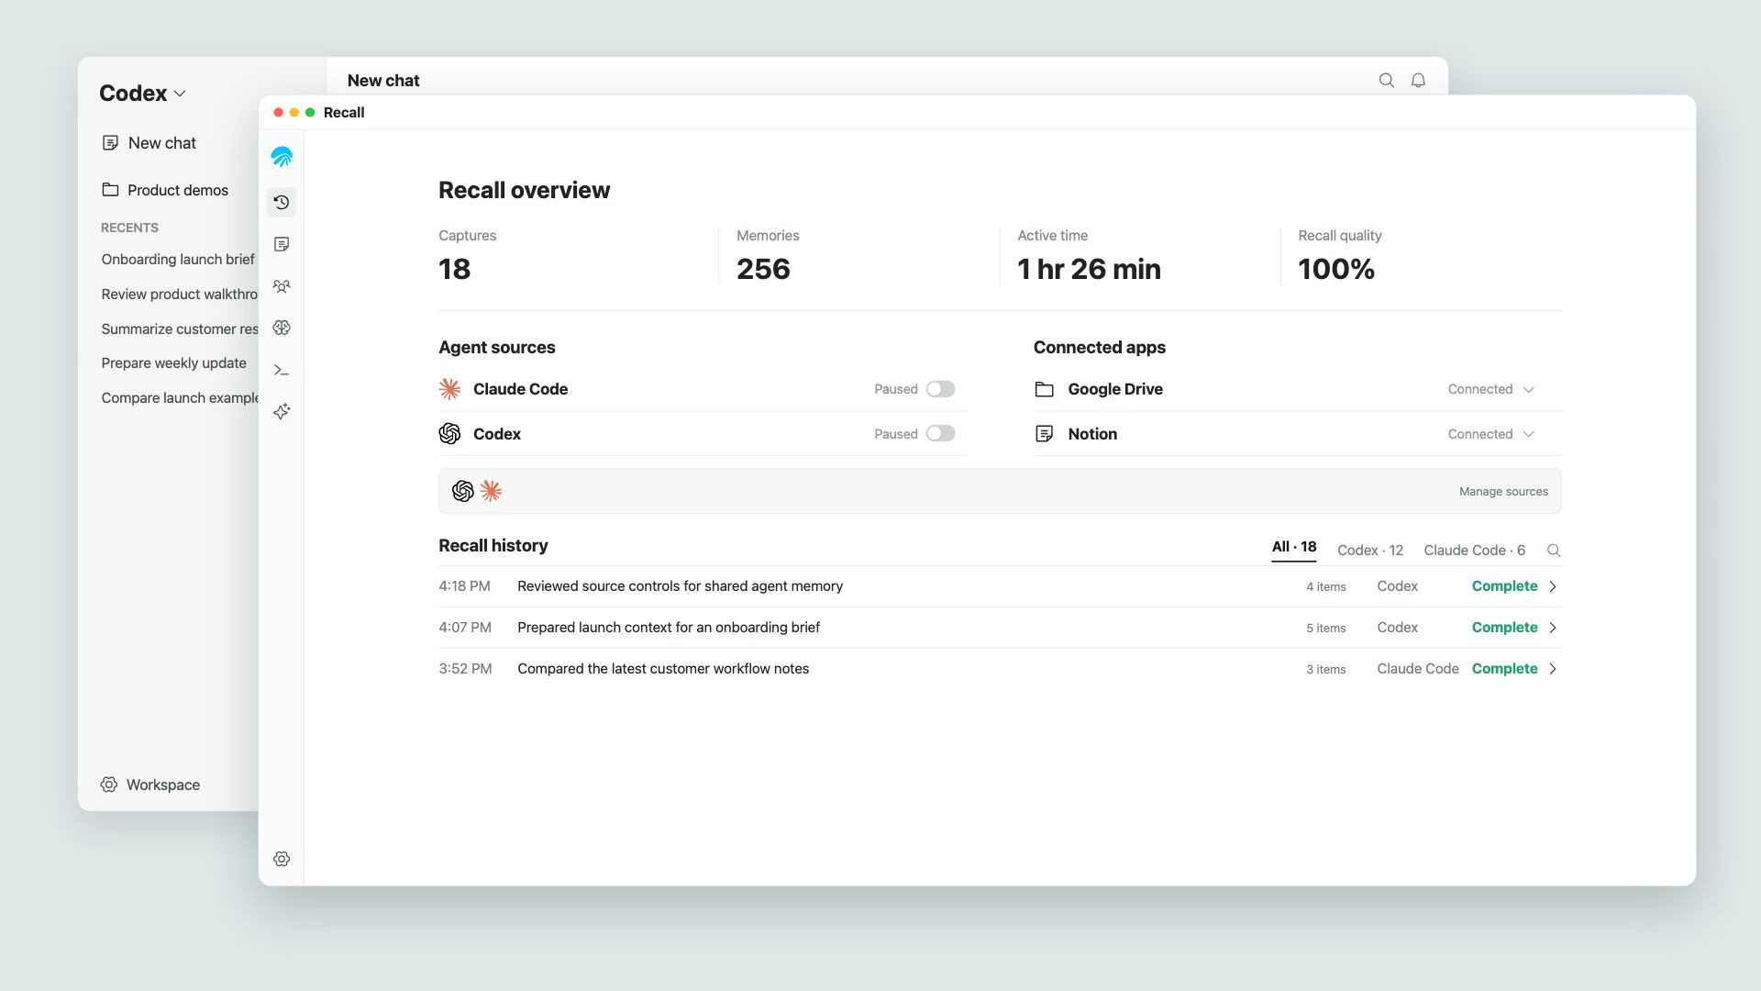Click the Codex logo in the manage sources bar

pos(463,491)
